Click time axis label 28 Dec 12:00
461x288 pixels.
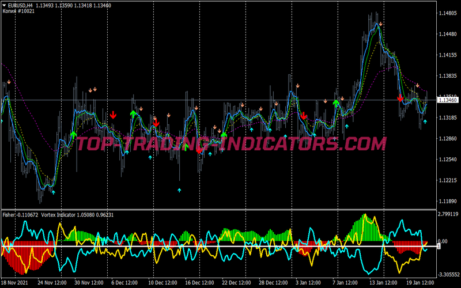click(273, 283)
